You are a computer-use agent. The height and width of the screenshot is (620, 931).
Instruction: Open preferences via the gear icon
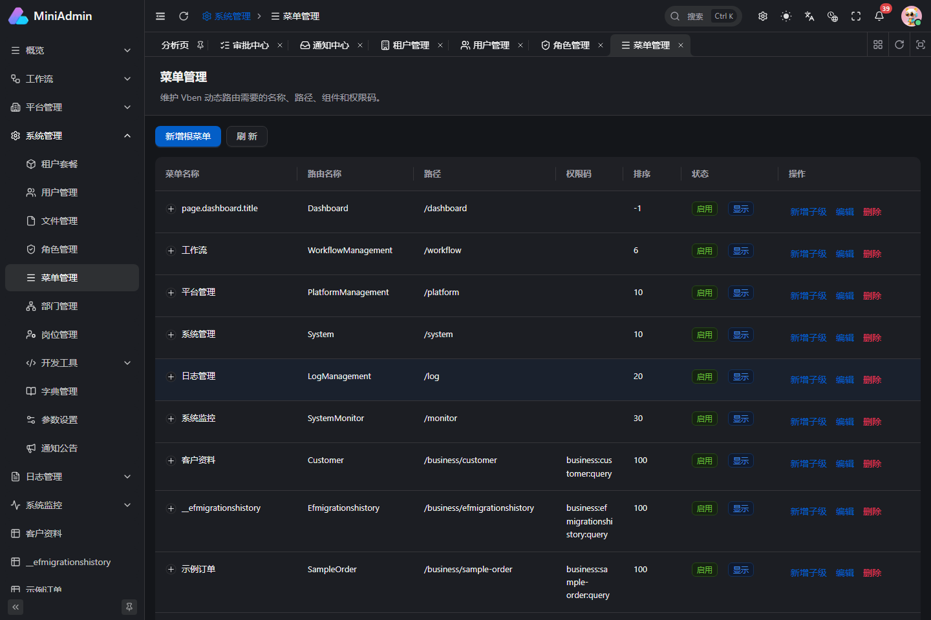763,16
